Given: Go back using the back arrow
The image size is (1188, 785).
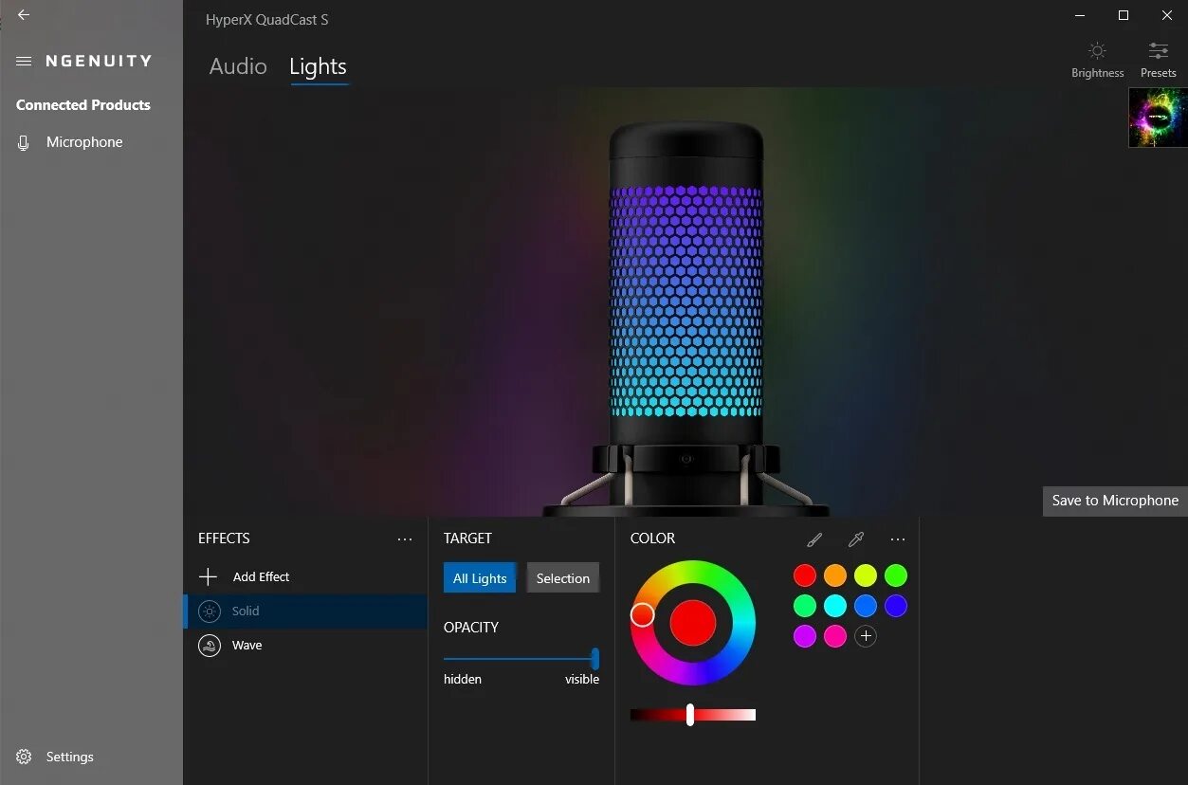Looking at the screenshot, I should point(24,15).
